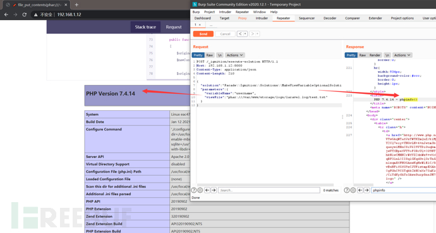Open Stack trace tab in browser page
This screenshot has height=233, width=436.
pyautogui.click(x=145, y=27)
